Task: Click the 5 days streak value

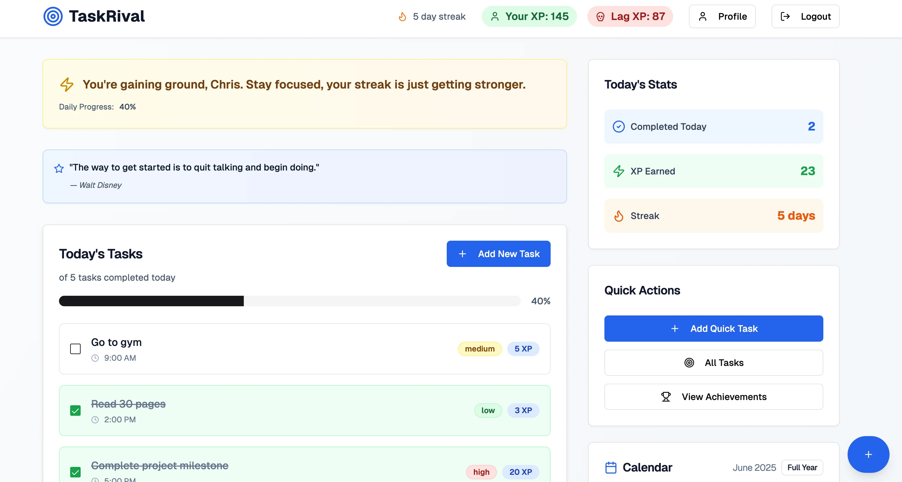Action: pos(796,215)
